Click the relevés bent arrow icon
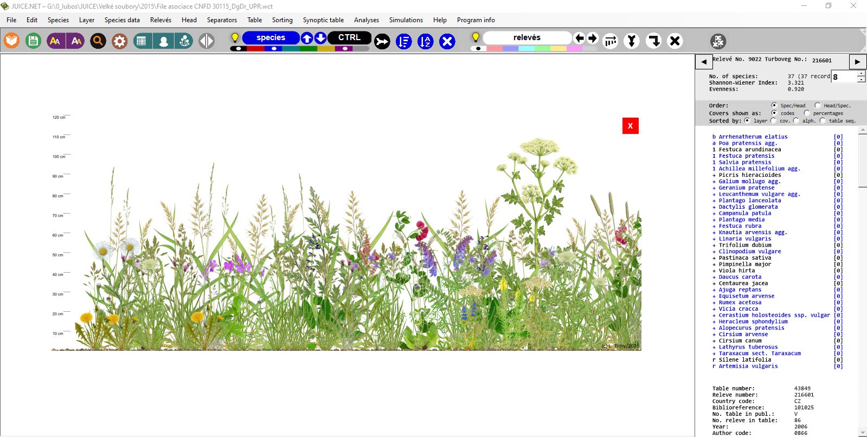Image resolution: width=867 pixels, height=437 pixels. coord(653,41)
